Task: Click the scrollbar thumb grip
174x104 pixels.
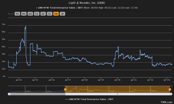Action: click(x=117, y=94)
